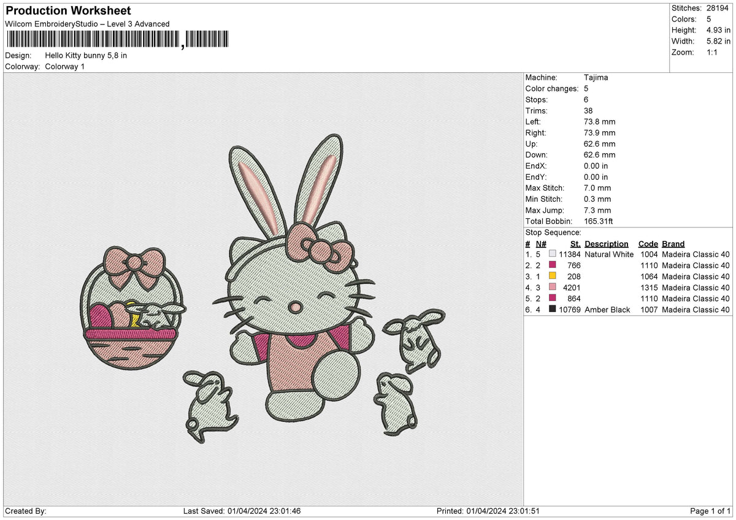The image size is (736, 520).
Task: Click the Left value '73.8 mm'
Action: pos(600,122)
